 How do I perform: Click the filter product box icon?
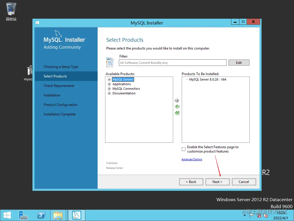[x=110, y=63]
